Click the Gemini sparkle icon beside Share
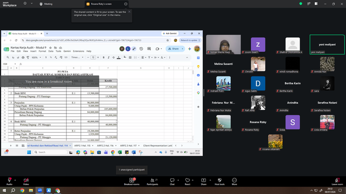346x194 pixels. tap(189, 49)
